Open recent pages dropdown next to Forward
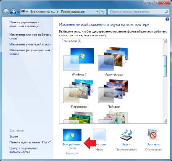172x161 pixels. click(18, 12)
